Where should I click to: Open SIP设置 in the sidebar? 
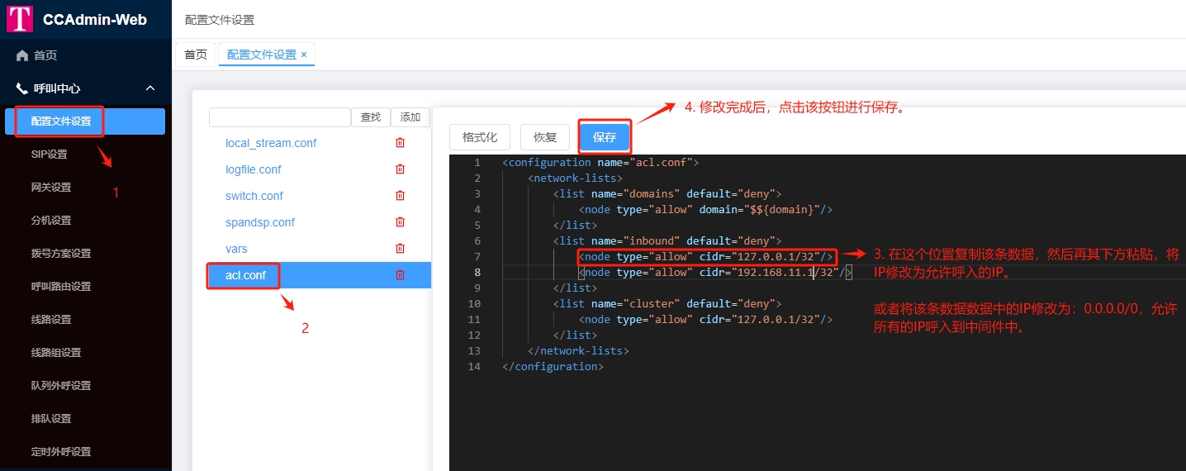coord(50,155)
